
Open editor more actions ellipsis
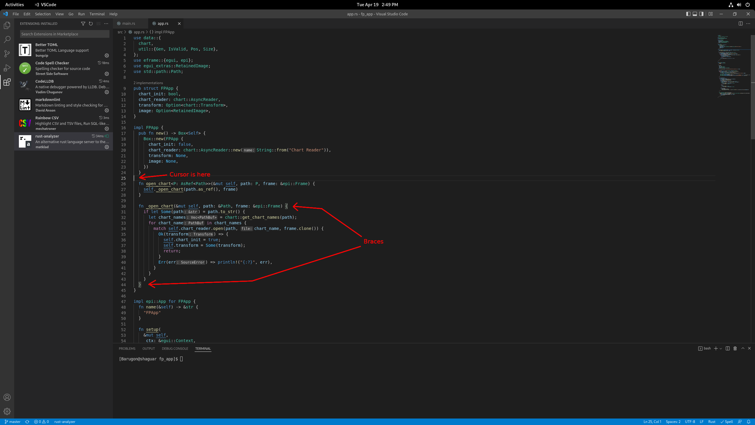coord(748,24)
